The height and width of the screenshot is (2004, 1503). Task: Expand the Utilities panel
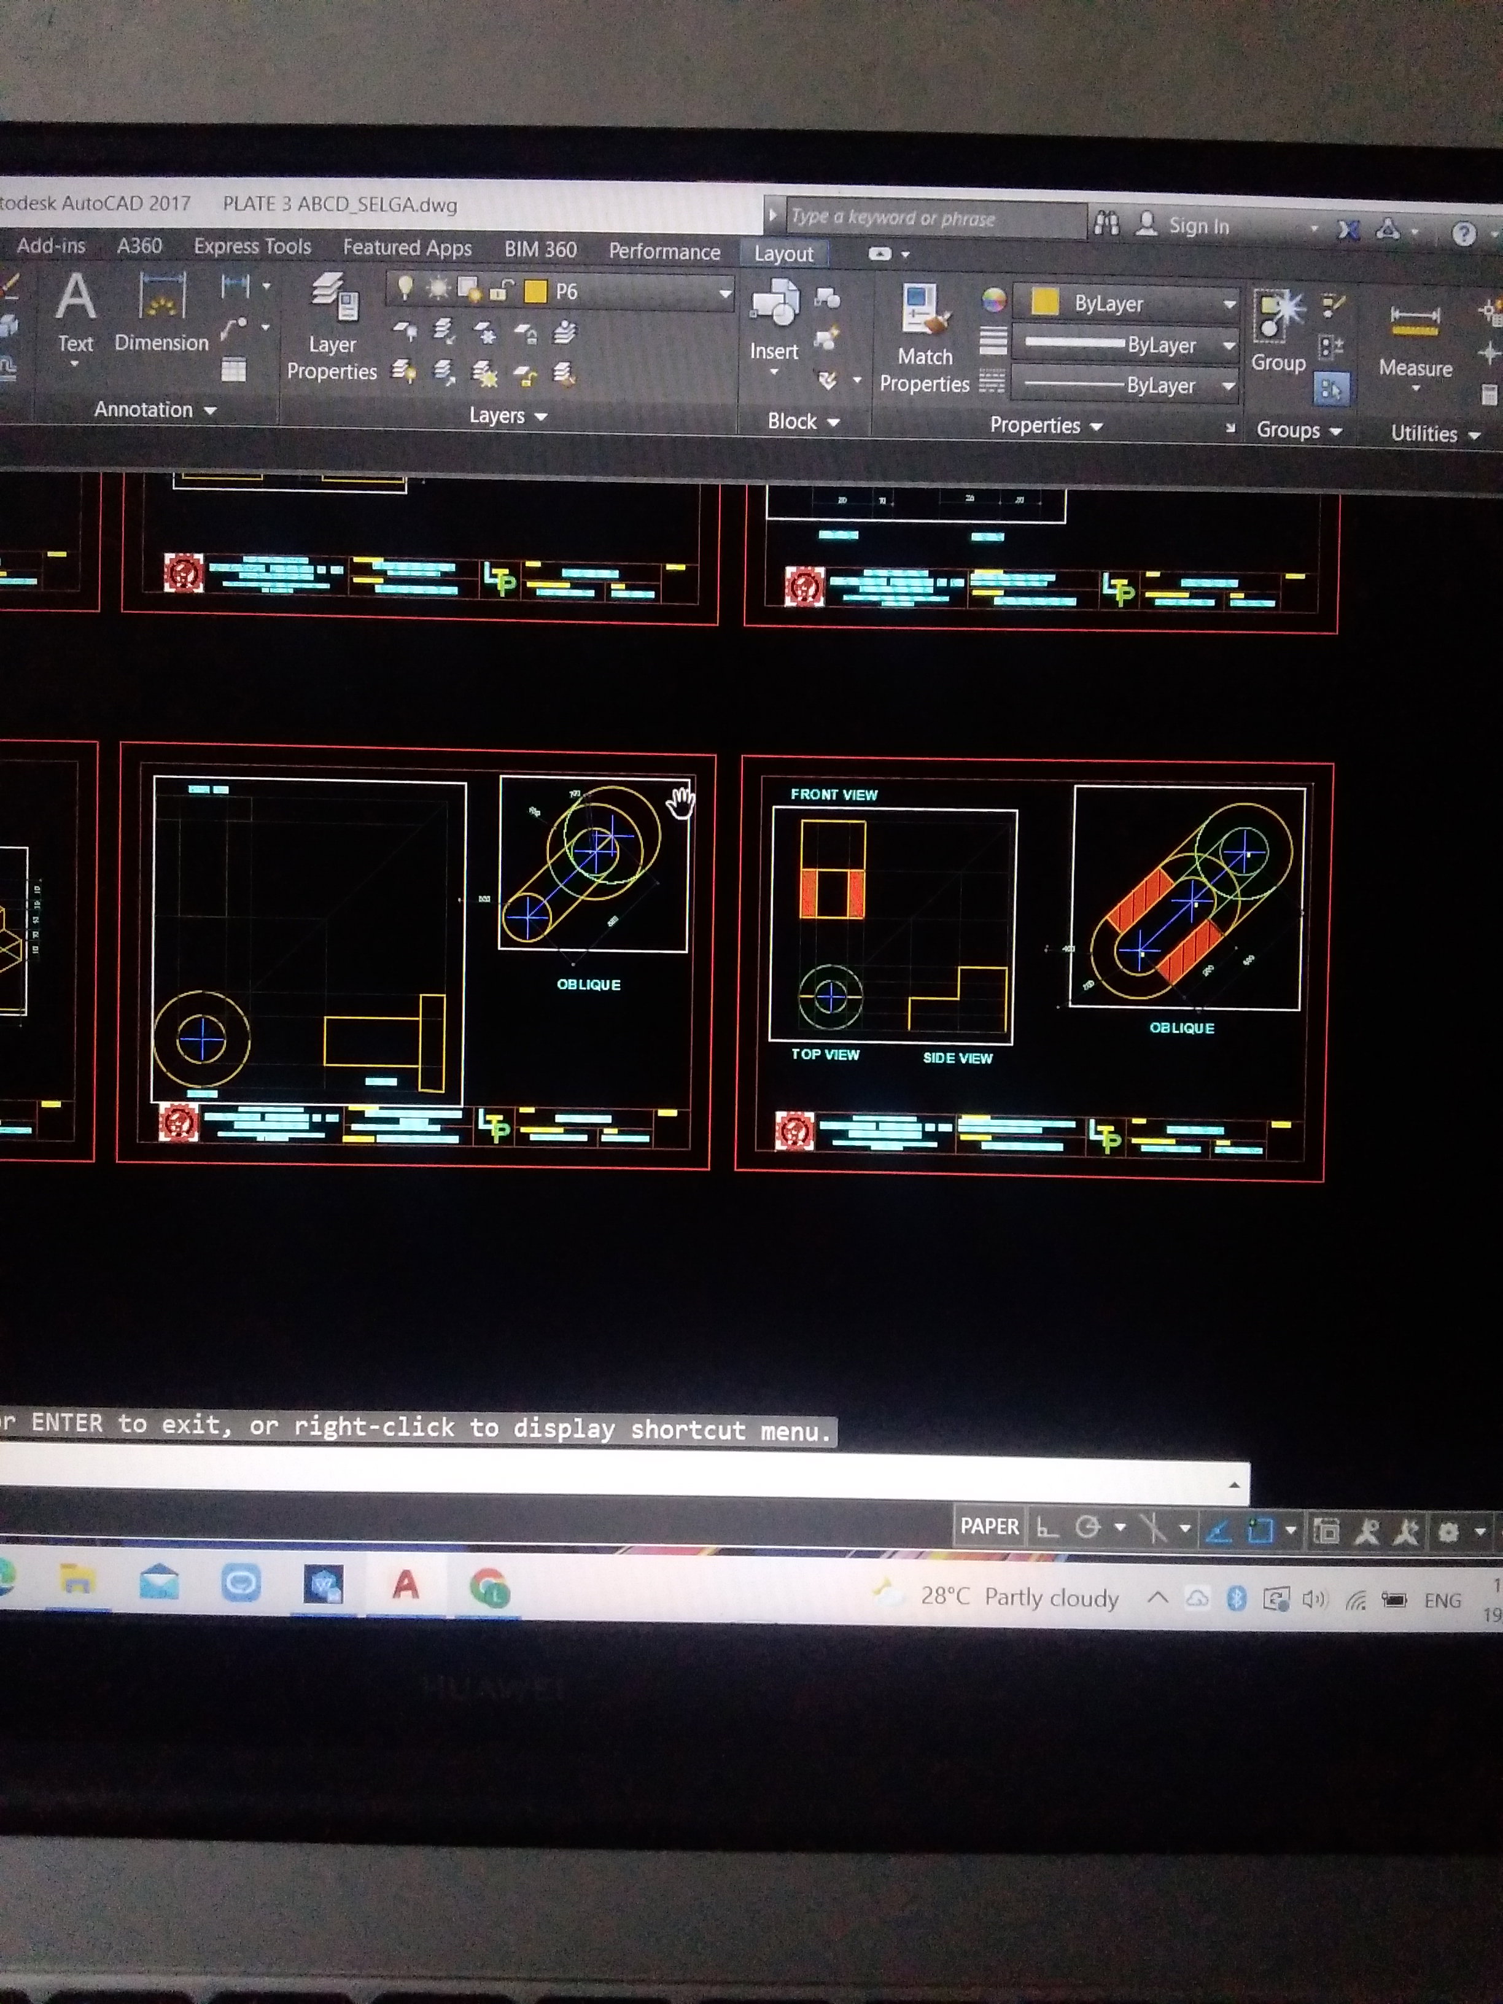point(1435,434)
